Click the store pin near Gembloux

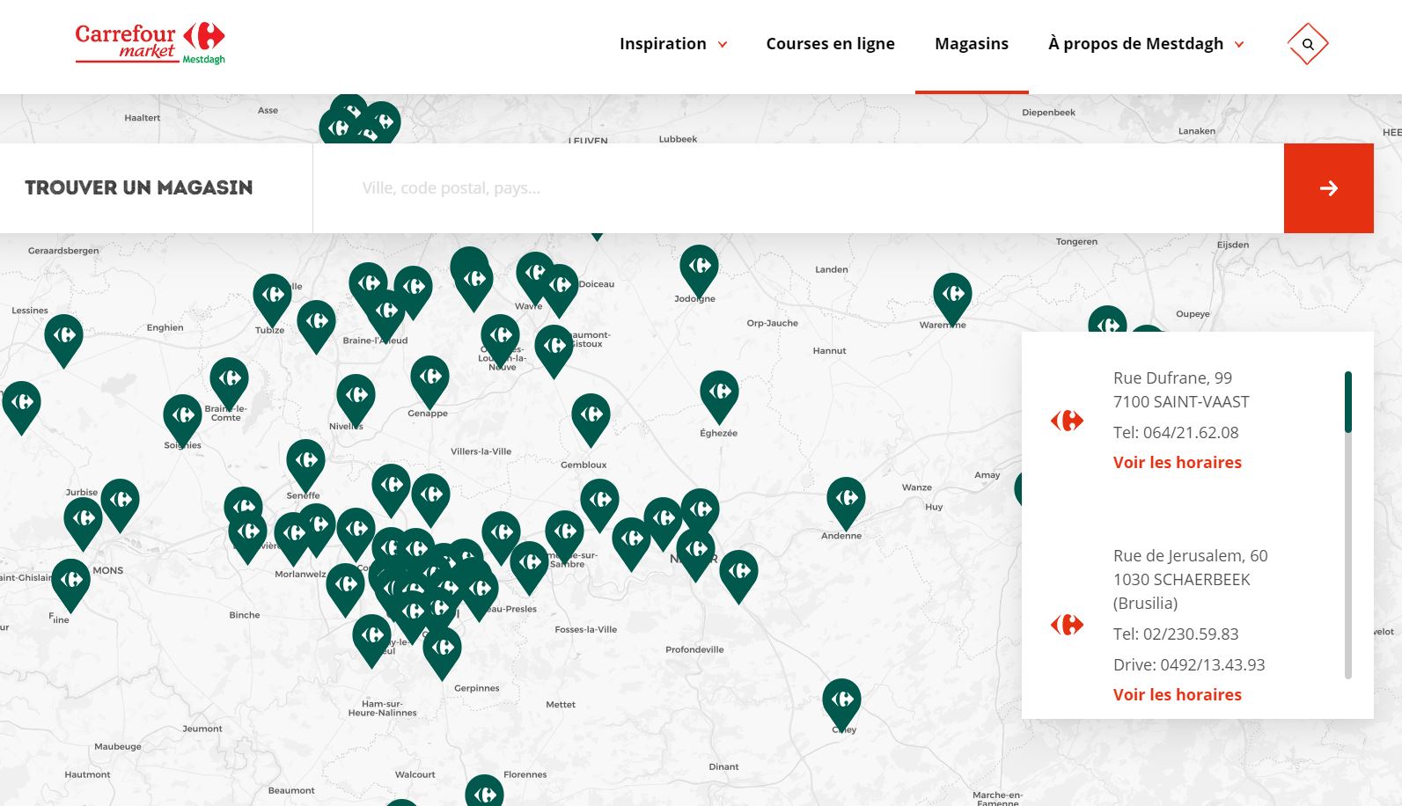coord(591,416)
